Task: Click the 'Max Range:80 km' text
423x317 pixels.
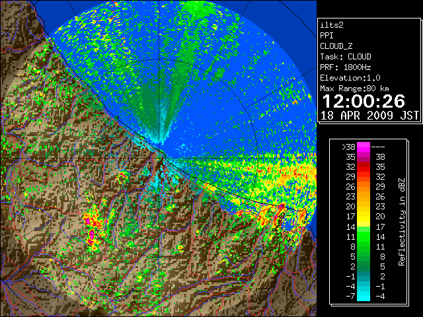Action: point(354,88)
